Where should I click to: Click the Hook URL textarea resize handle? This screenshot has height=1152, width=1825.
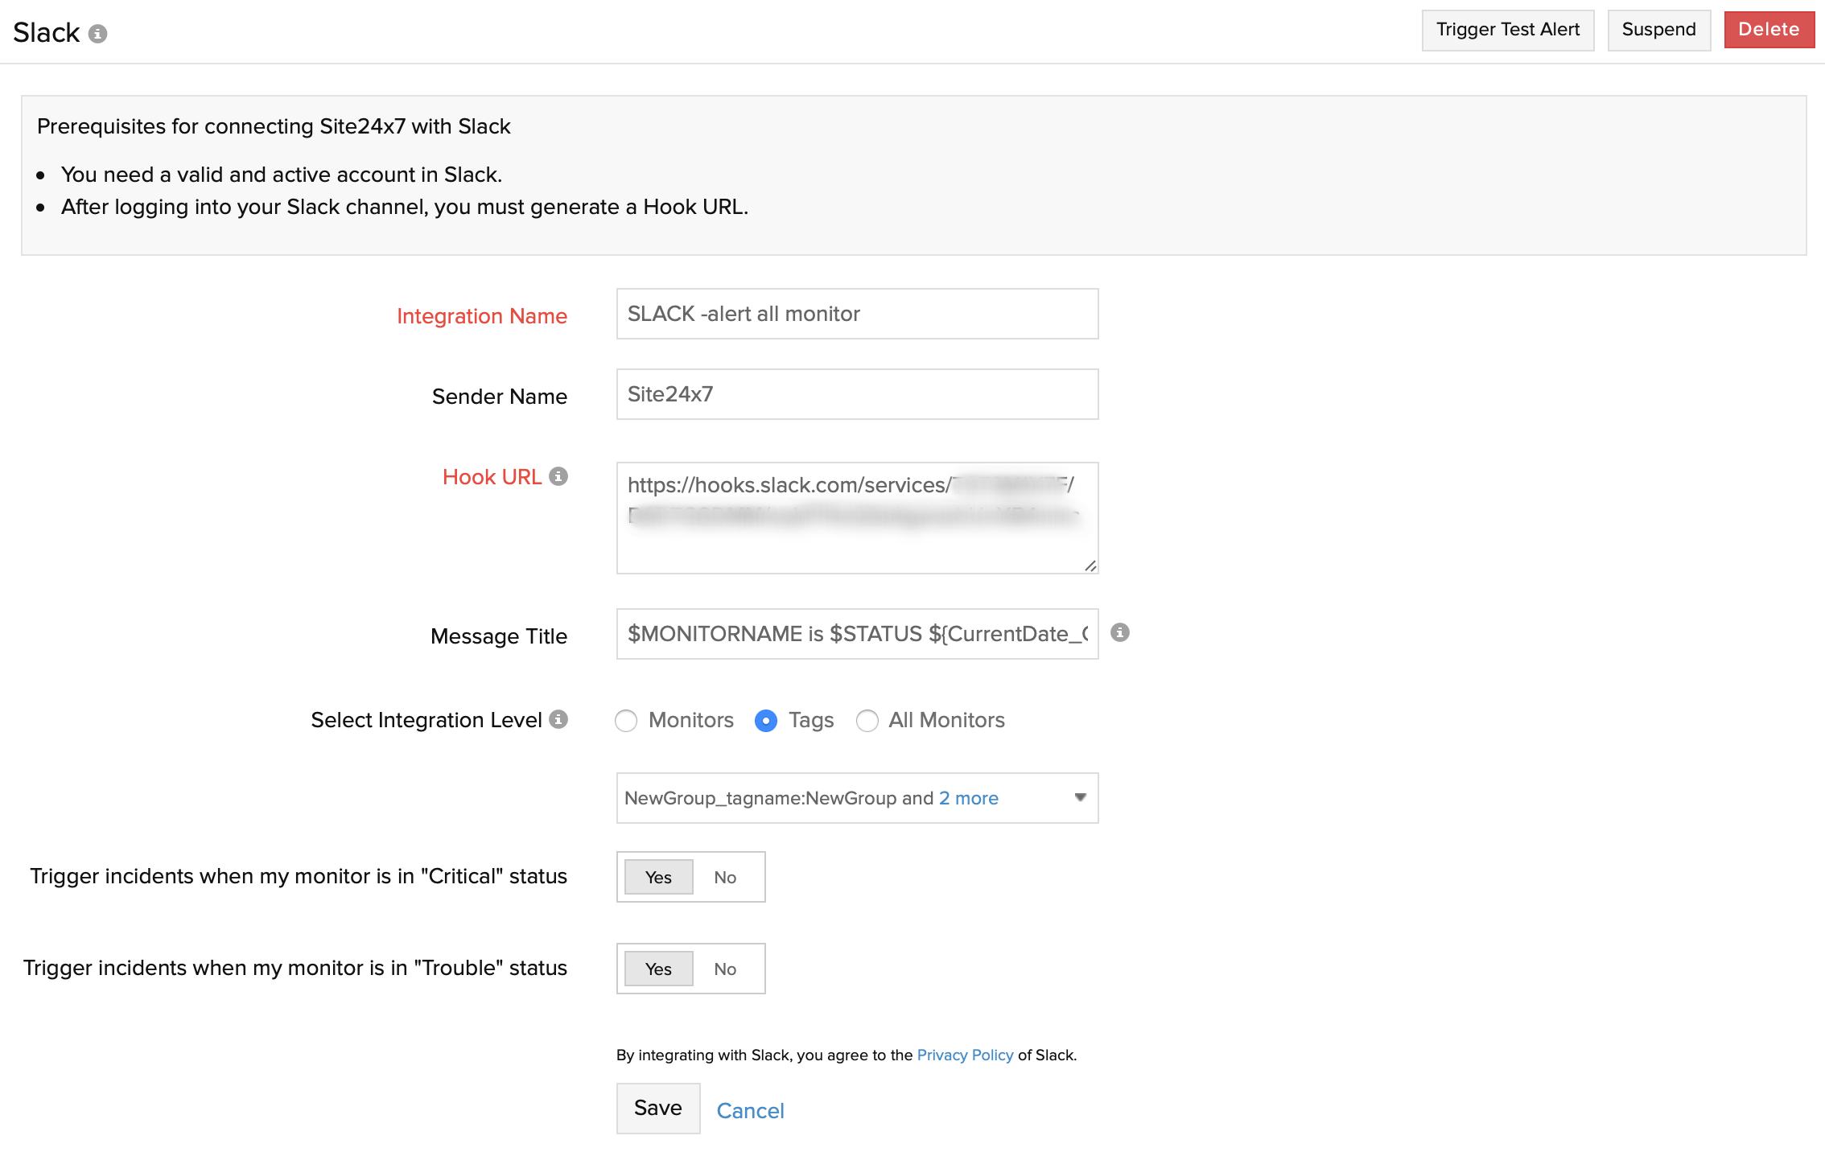pos(1090,566)
